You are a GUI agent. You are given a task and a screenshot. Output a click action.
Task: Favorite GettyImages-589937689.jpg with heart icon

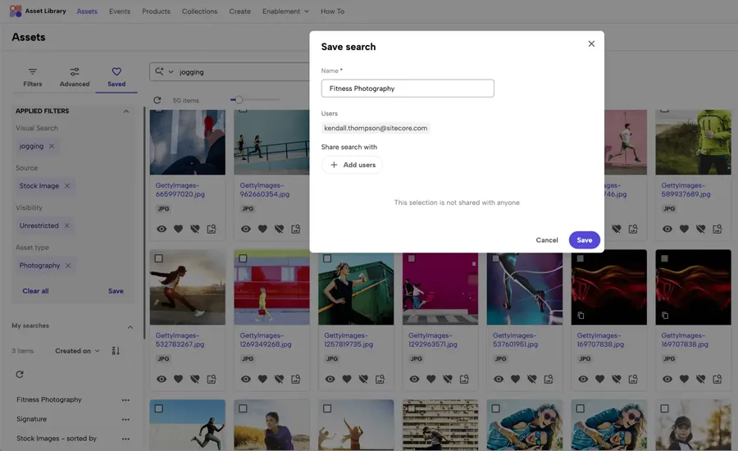(x=685, y=229)
